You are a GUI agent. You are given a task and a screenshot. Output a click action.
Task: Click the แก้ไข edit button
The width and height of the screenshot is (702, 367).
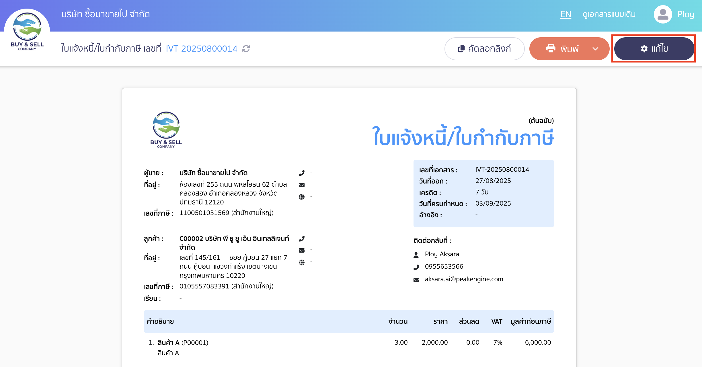coord(654,49)
